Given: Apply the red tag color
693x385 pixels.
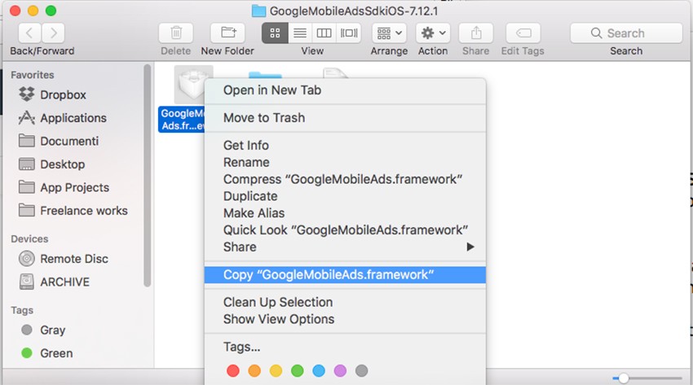Looking at the screenshot, I should [233, 371].
